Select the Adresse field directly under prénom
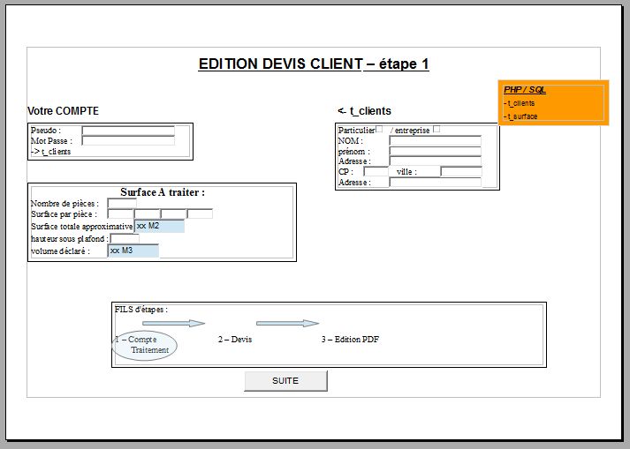Viewport: 630px width, 449px height. click(435, 161)
